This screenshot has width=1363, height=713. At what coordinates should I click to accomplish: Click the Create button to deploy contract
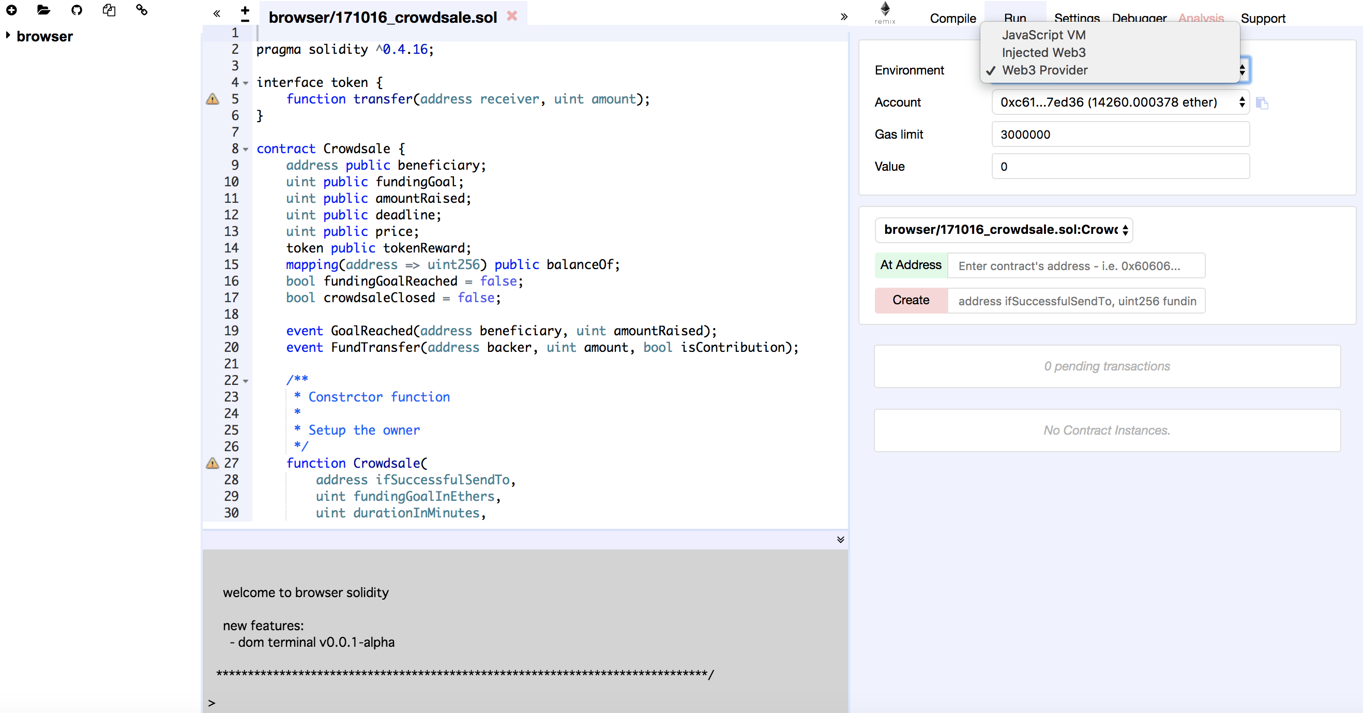[911, 301]
